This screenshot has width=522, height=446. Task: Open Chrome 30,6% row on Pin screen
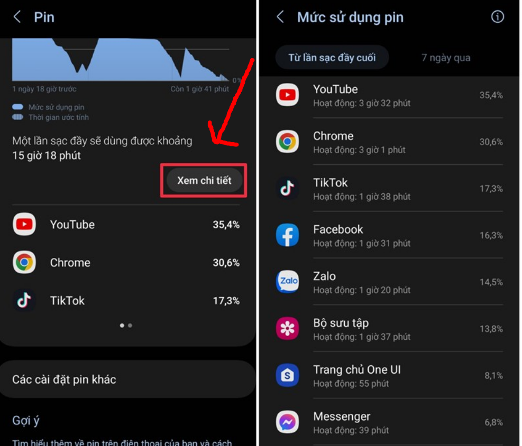tap(126, 263)
